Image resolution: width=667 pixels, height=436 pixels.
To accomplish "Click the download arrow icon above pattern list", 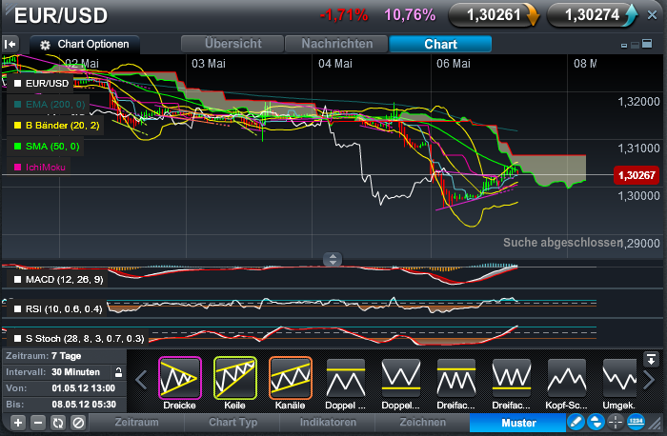I will 651,360.
